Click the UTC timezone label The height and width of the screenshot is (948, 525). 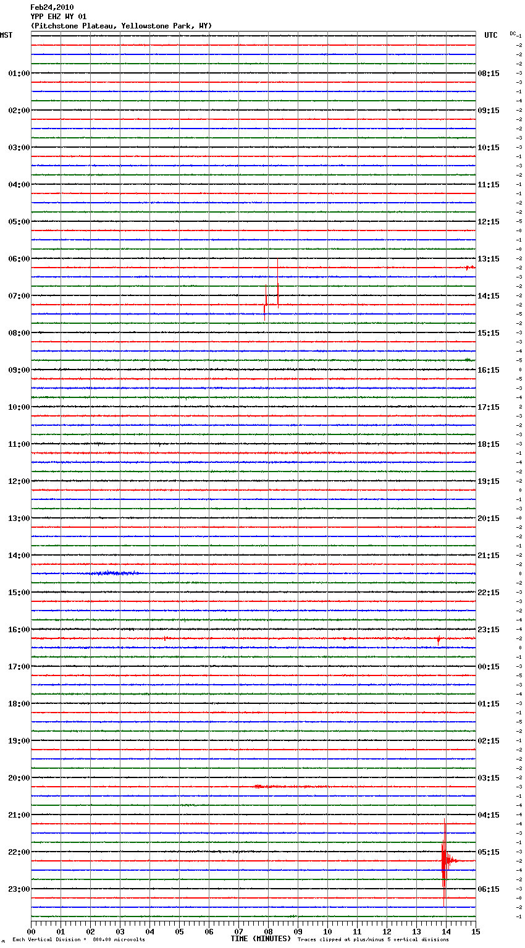tap(490, 35)
